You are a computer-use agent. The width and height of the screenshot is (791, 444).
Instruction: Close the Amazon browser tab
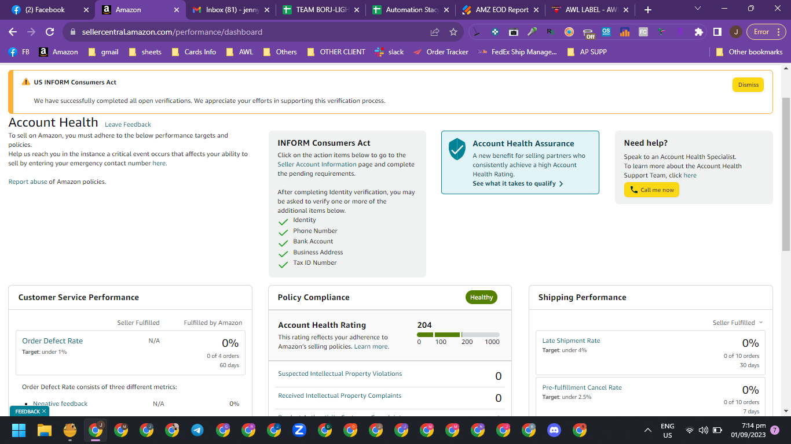coord(176,10)
